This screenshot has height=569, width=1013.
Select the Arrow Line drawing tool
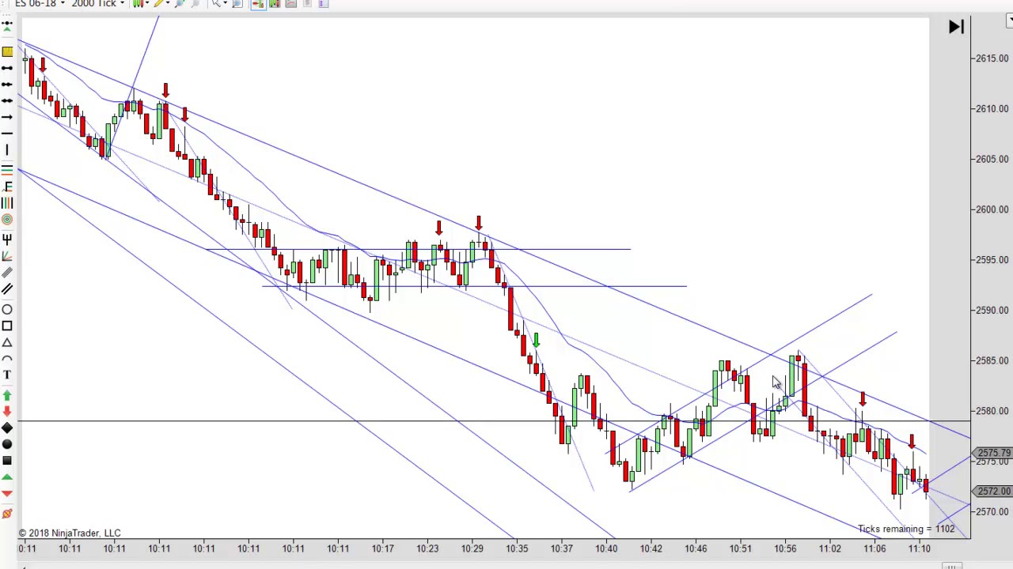[7, 118]
